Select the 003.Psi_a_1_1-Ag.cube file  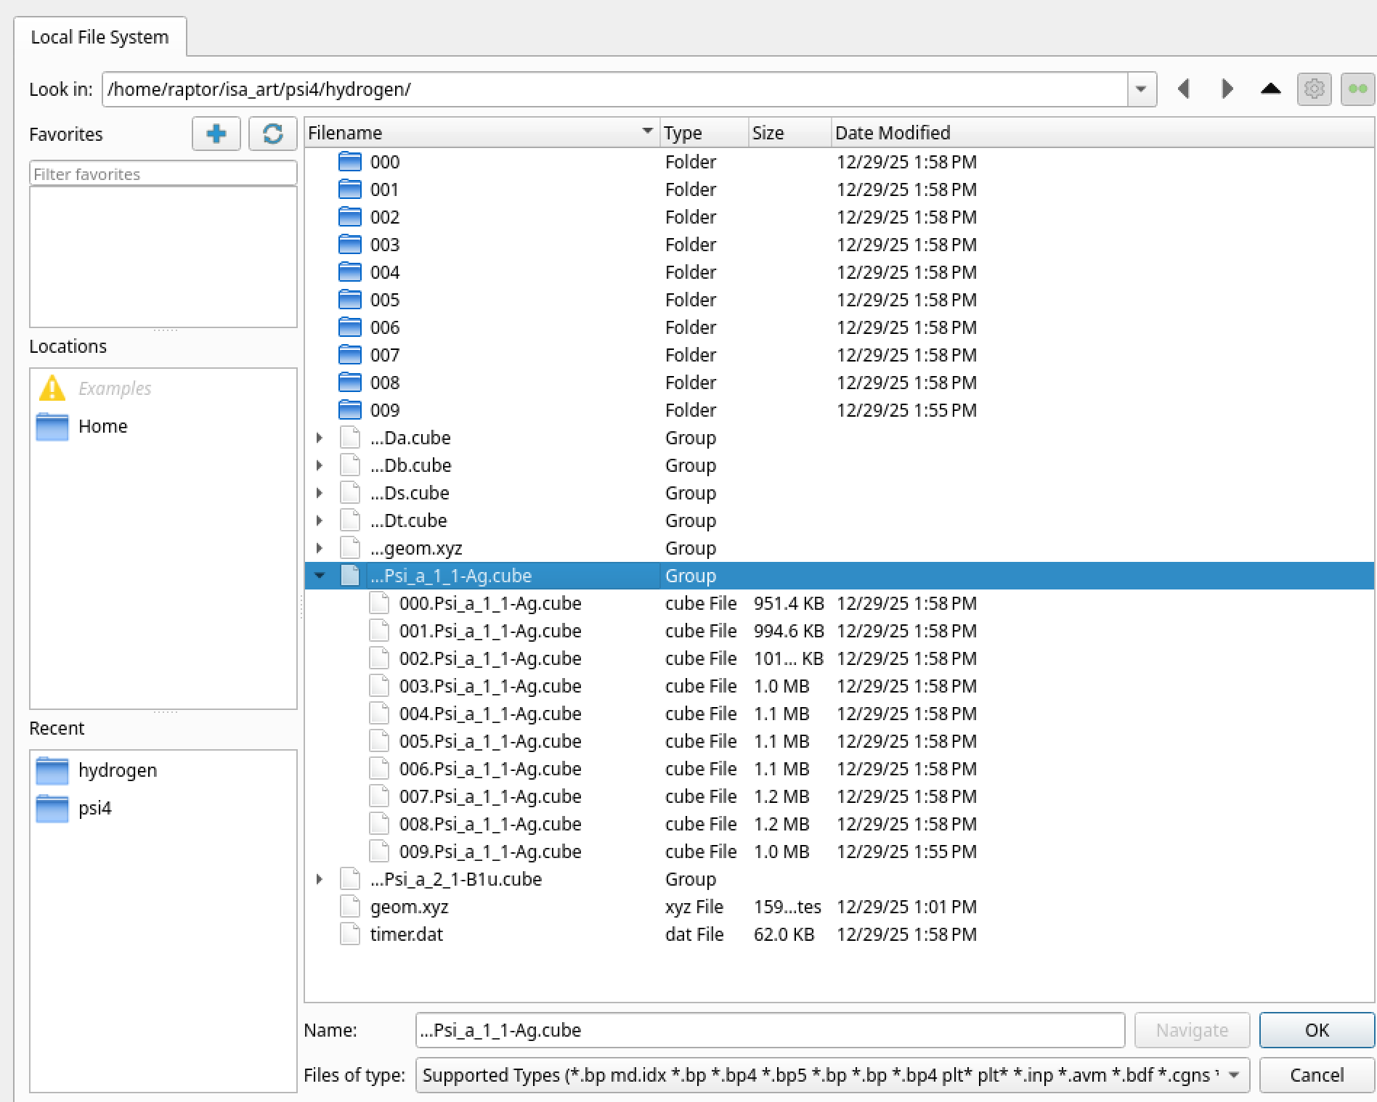(490, 686)
